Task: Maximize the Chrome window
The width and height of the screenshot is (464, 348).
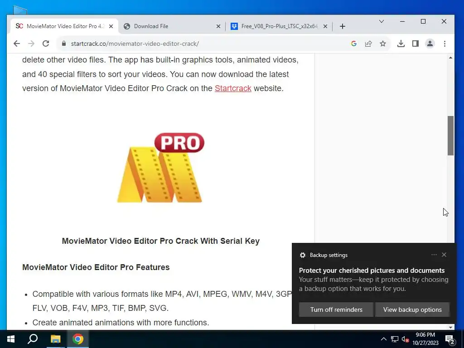Action: (423, 21)
